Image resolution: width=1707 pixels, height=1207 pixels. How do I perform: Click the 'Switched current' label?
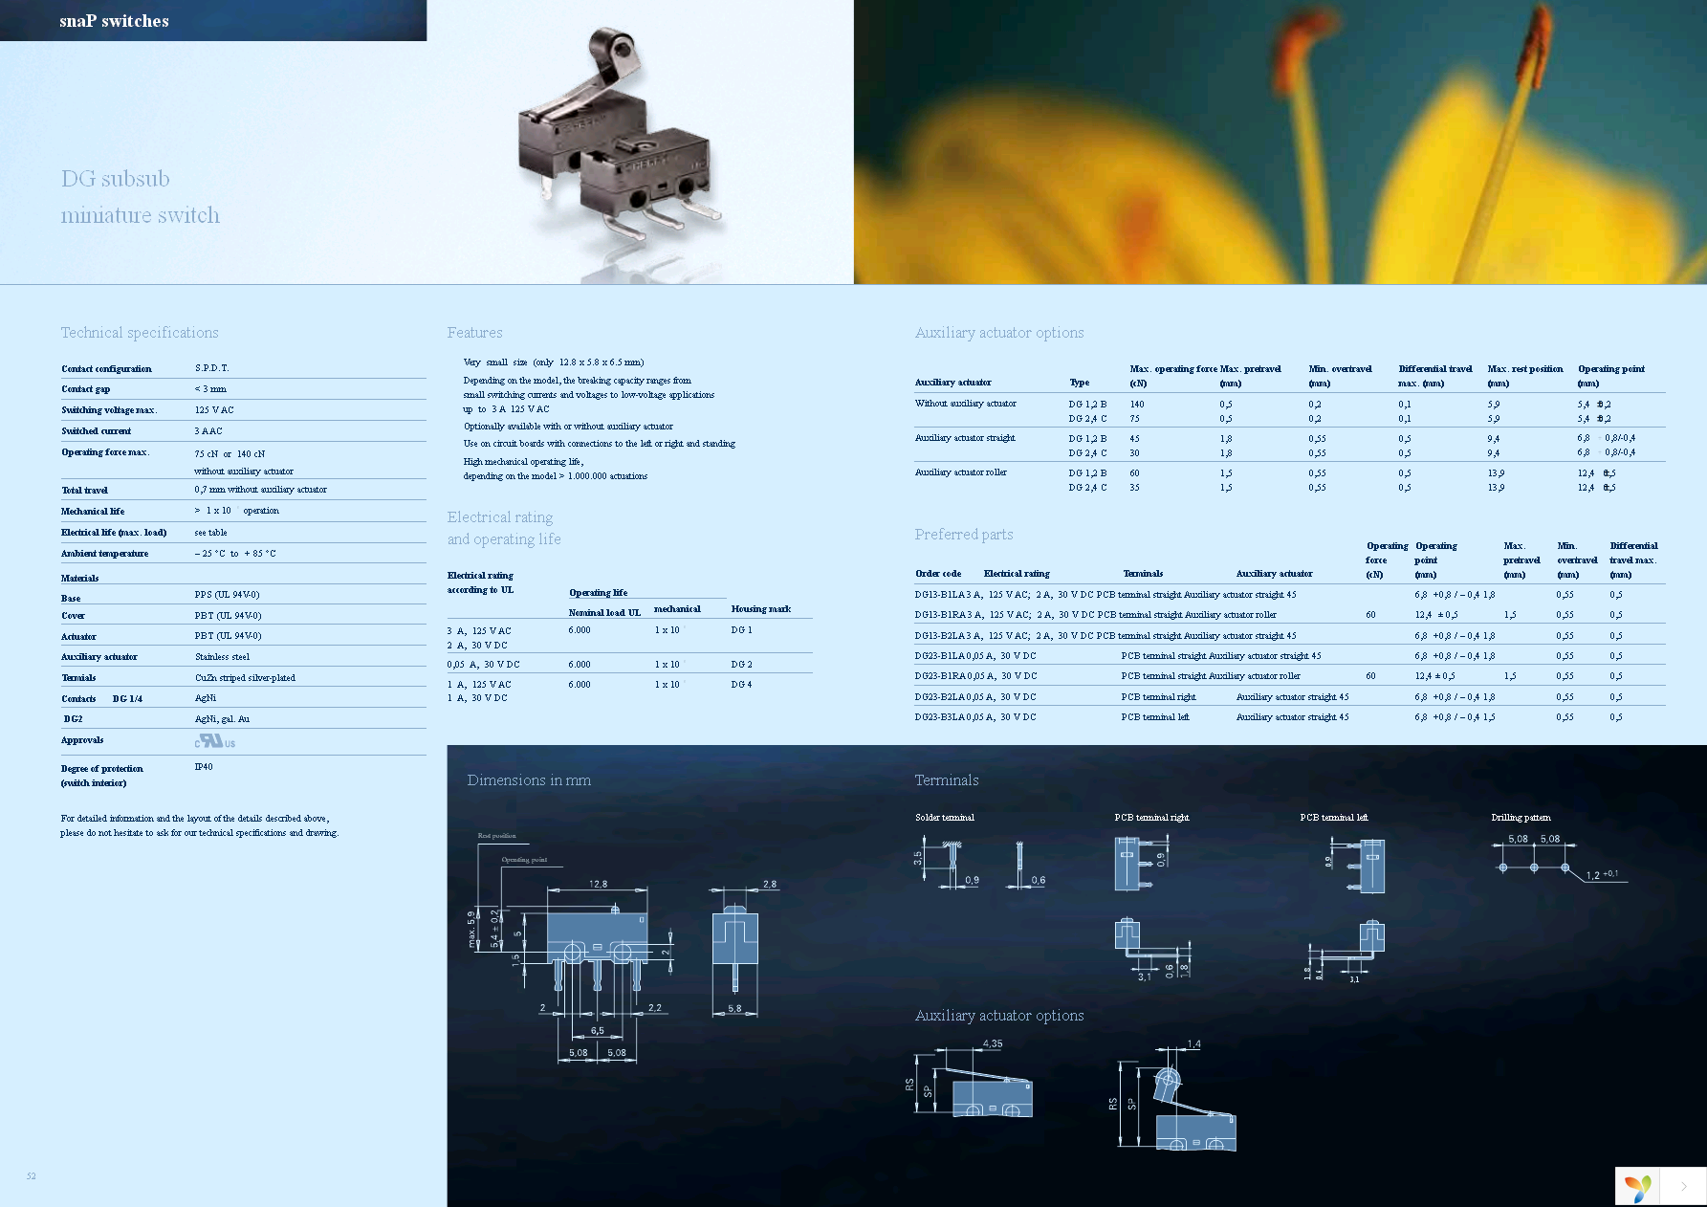(96, 431)
